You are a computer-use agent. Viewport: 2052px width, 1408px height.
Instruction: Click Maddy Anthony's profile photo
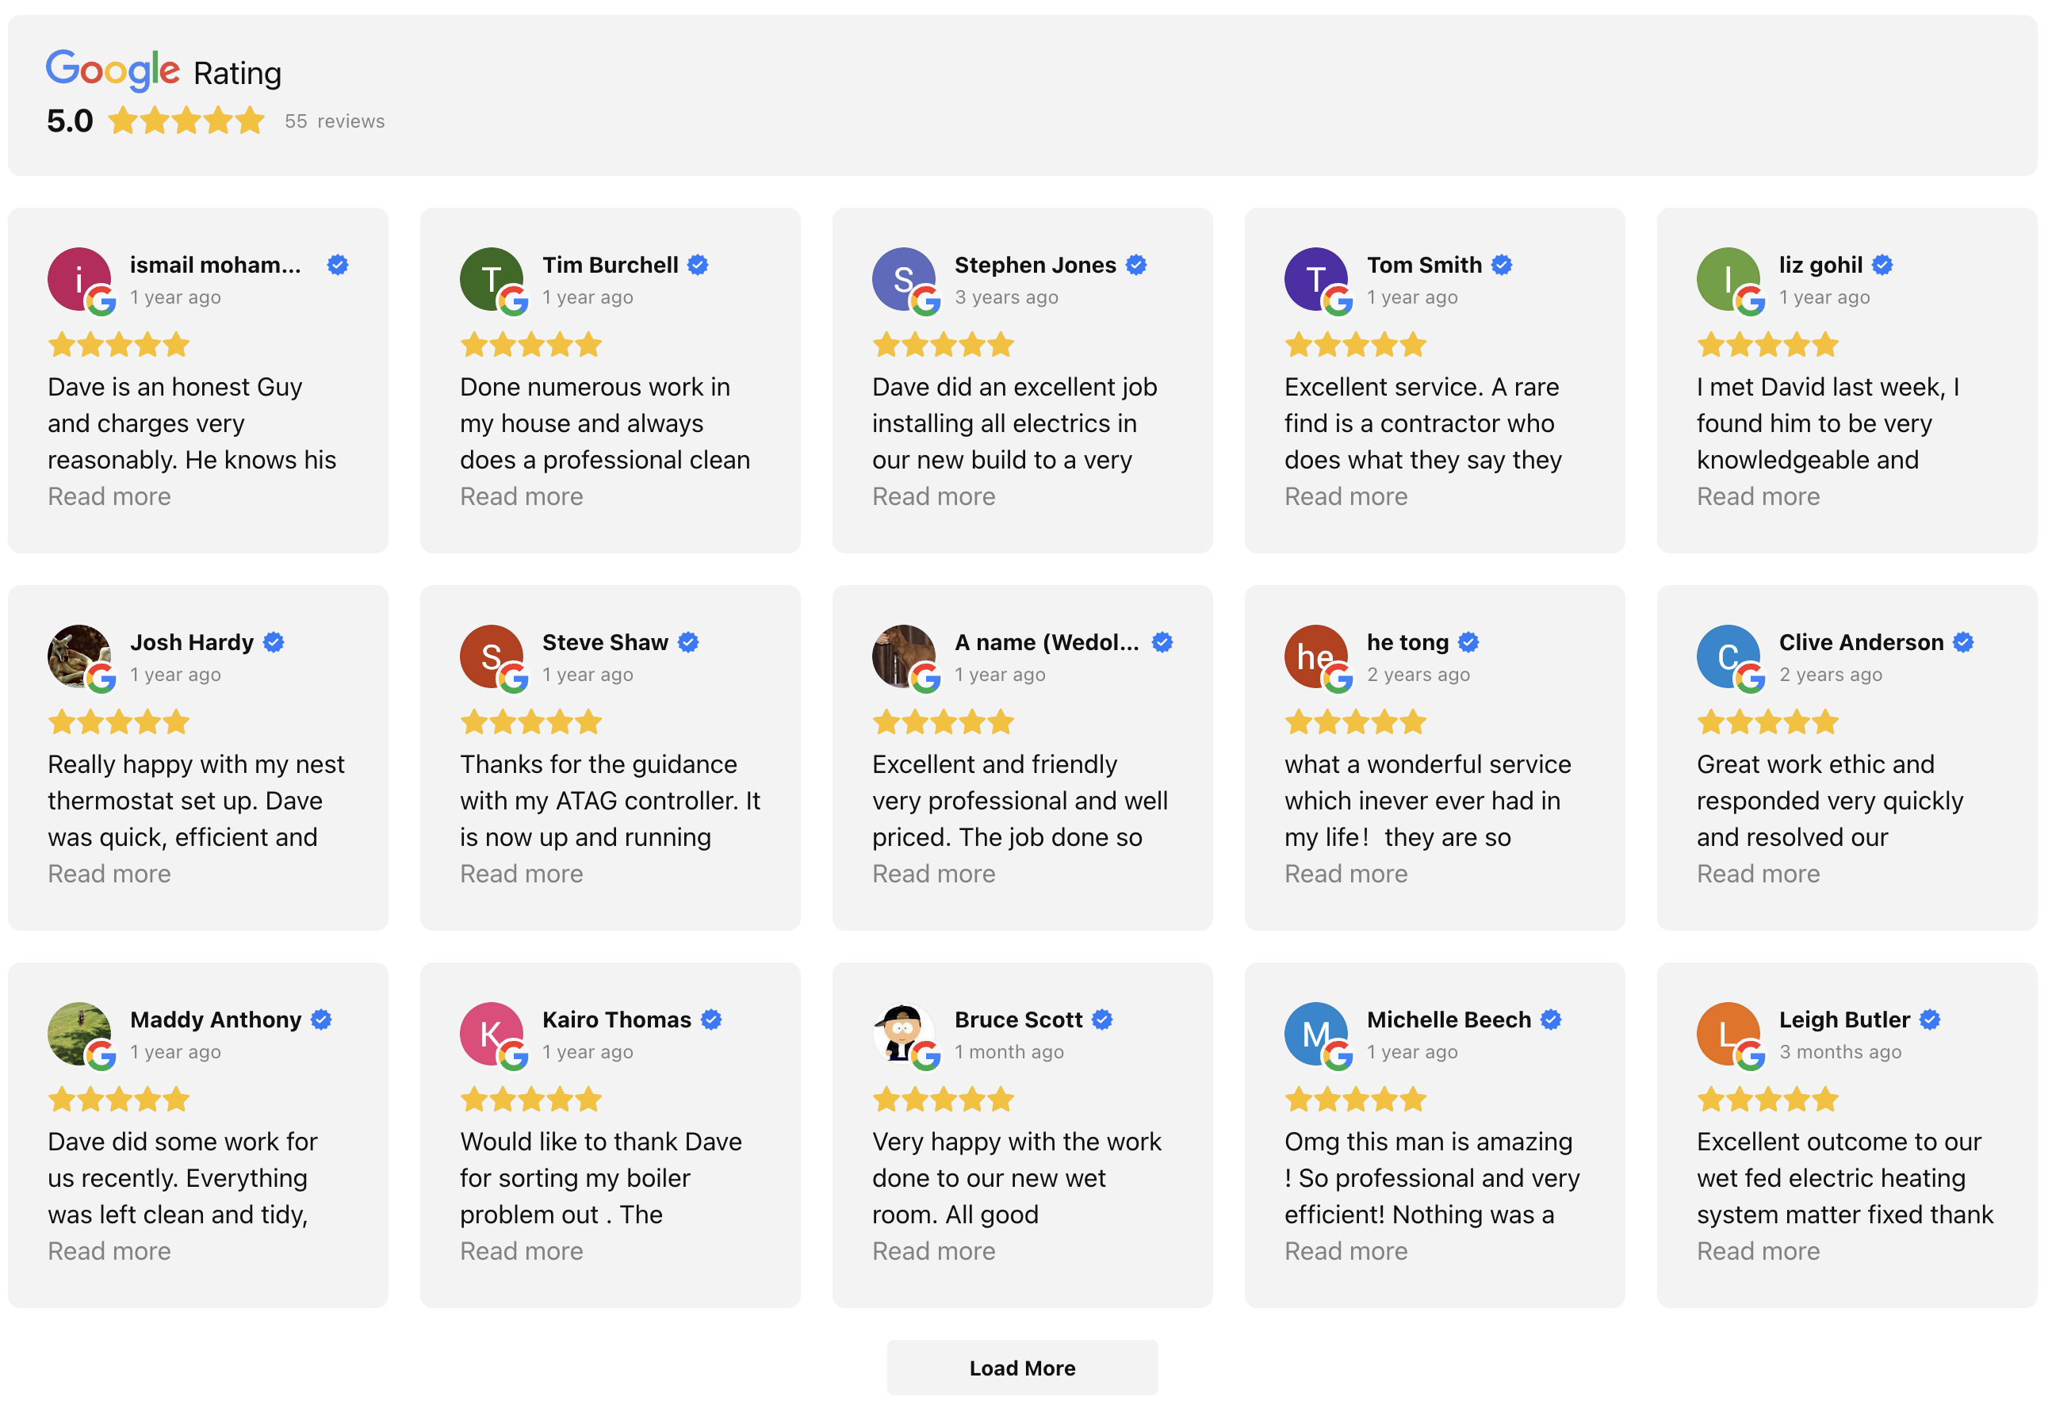click(78, 1033)
